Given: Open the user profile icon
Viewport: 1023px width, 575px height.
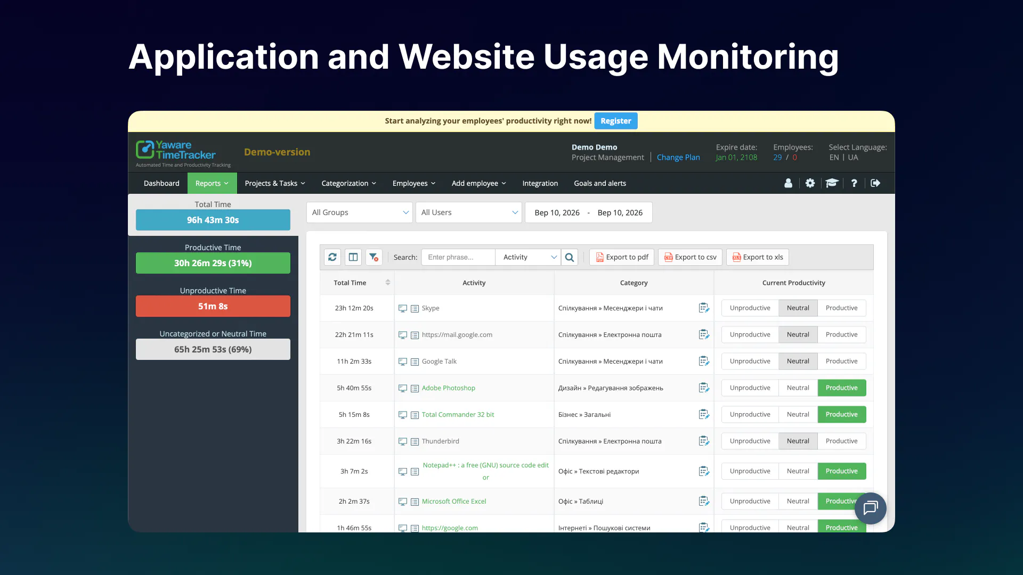Looking at the screenshot, I should coord(788,183).
